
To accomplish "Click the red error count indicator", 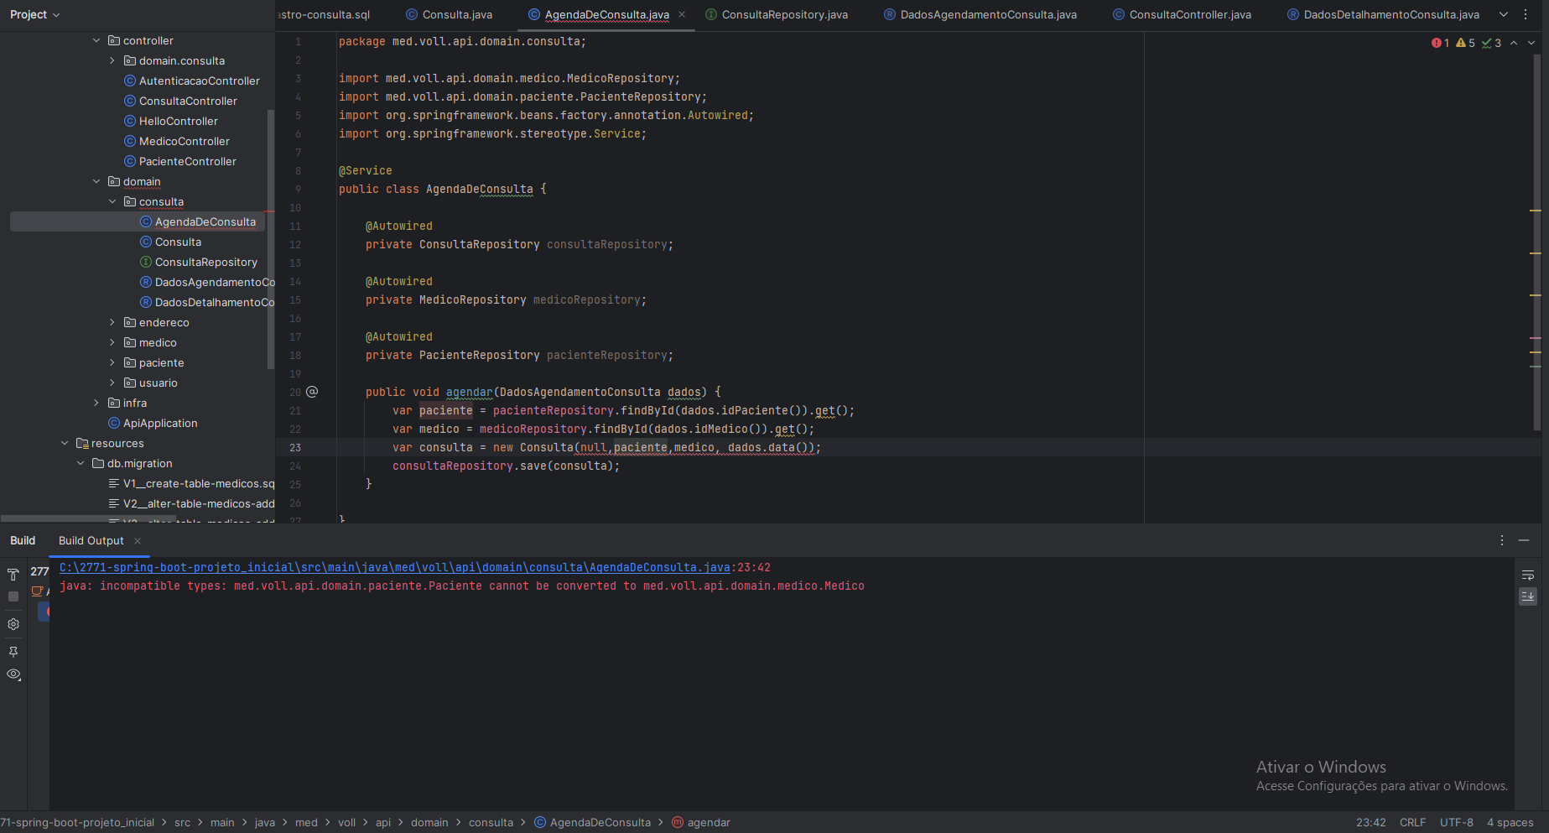I will pos(1441,43).
